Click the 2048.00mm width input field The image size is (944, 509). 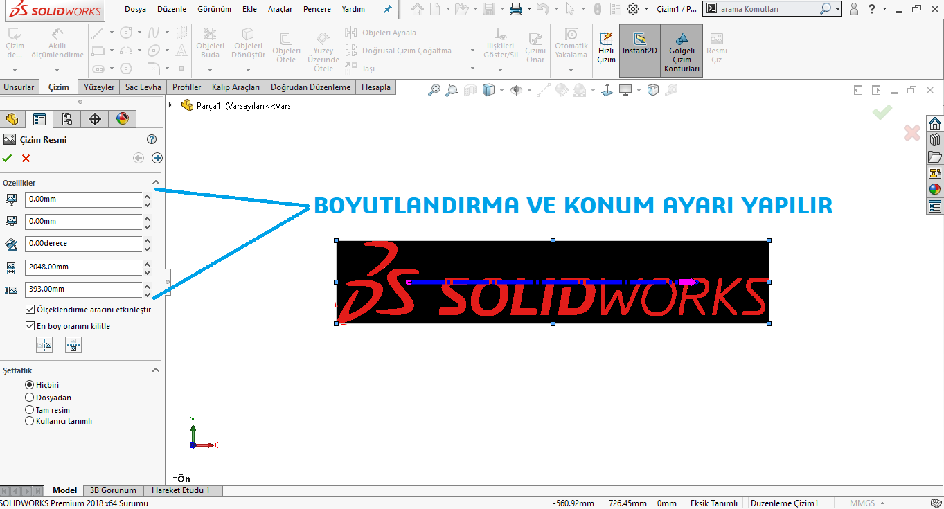tap(83, 267)
